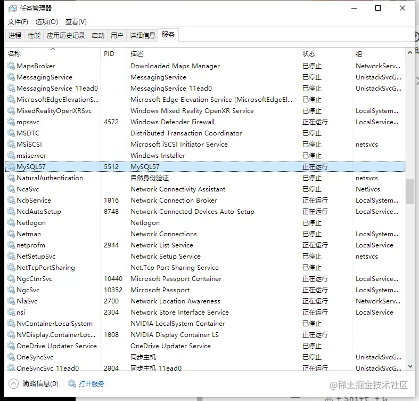Select the NgcSvc service row

205,290
